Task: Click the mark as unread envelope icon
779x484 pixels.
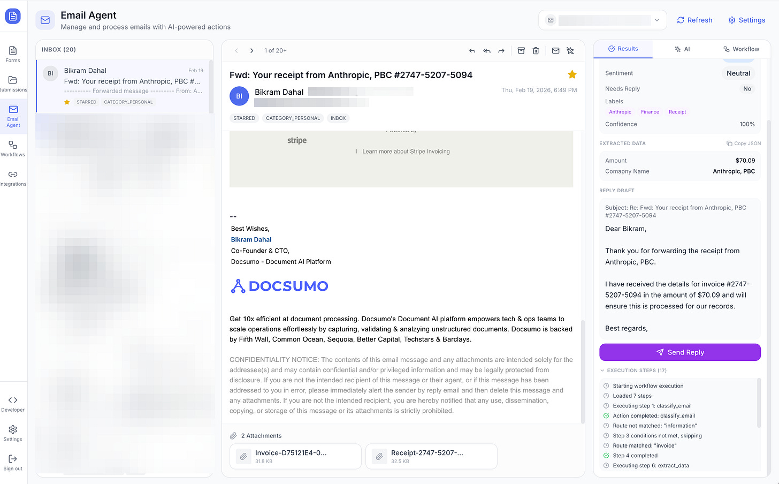Action: [x=556, y=51]
